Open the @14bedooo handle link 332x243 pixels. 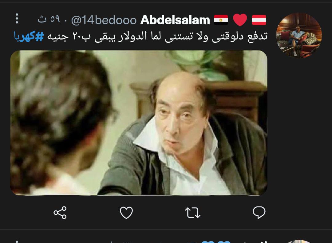[104, 20]
